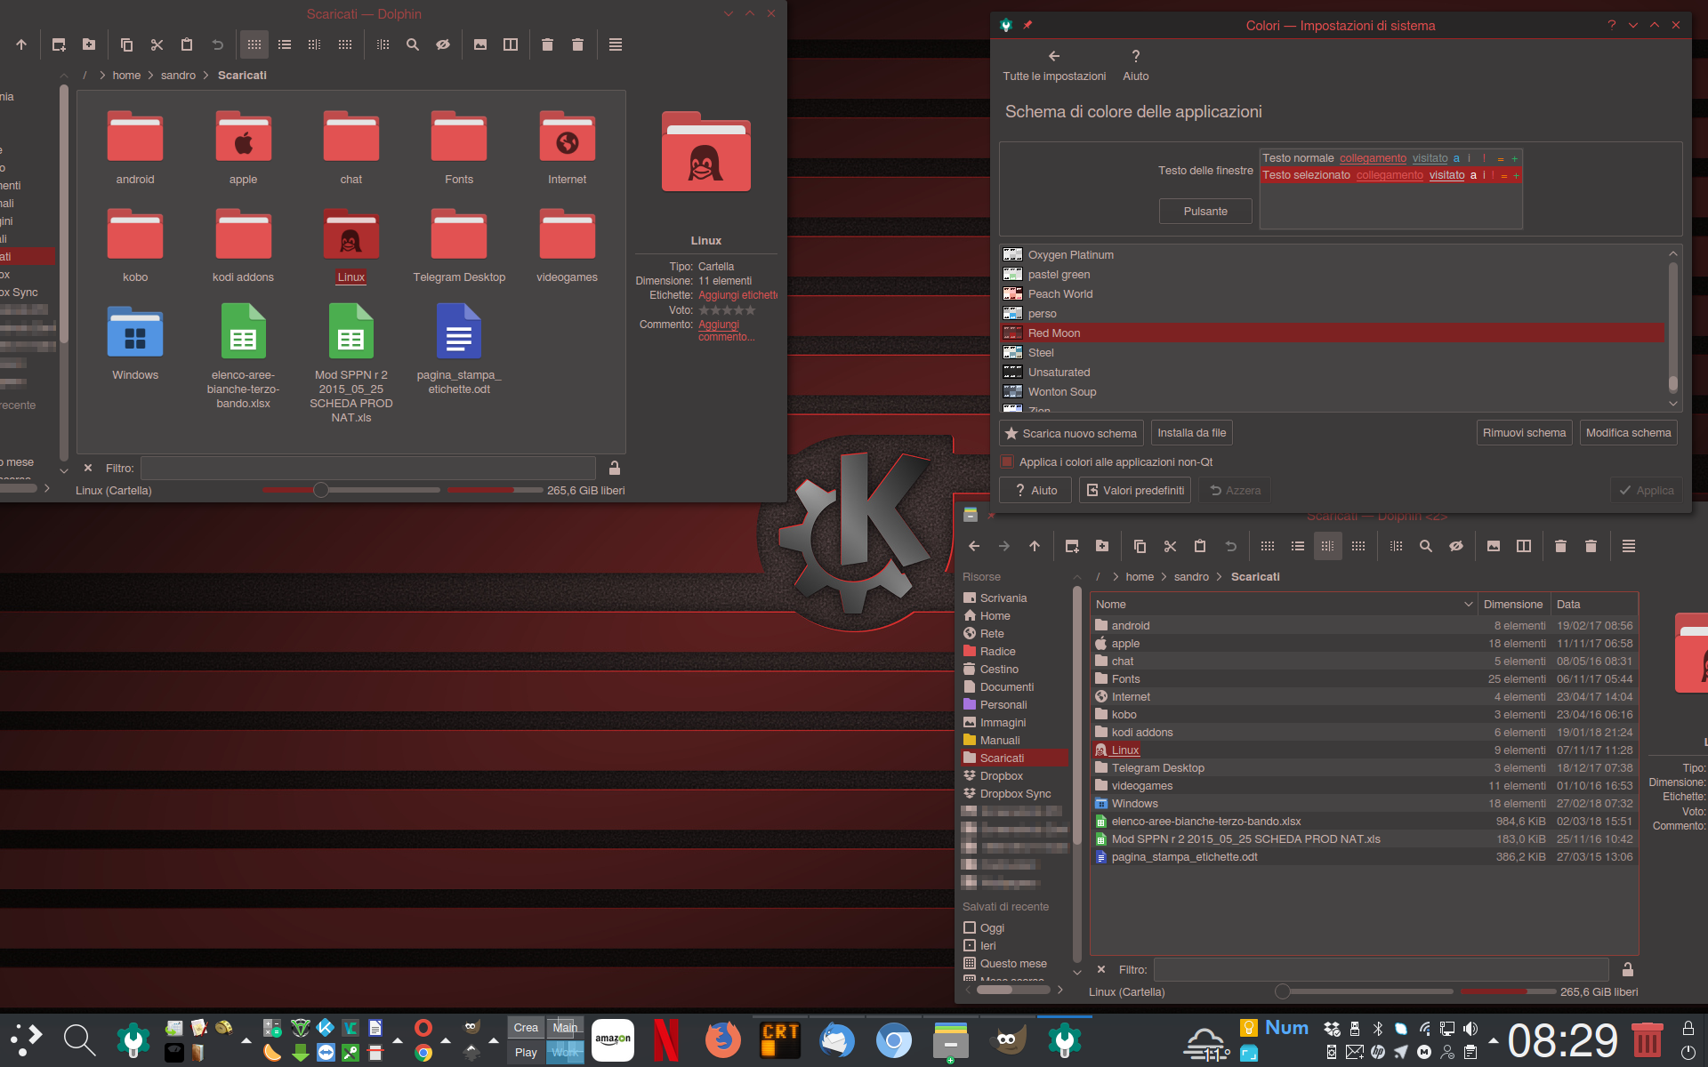This screenshot has width=1708, height=1067.
Task: Switch to the 'Crea' activity in taskbar
Action: [526, 1028]
